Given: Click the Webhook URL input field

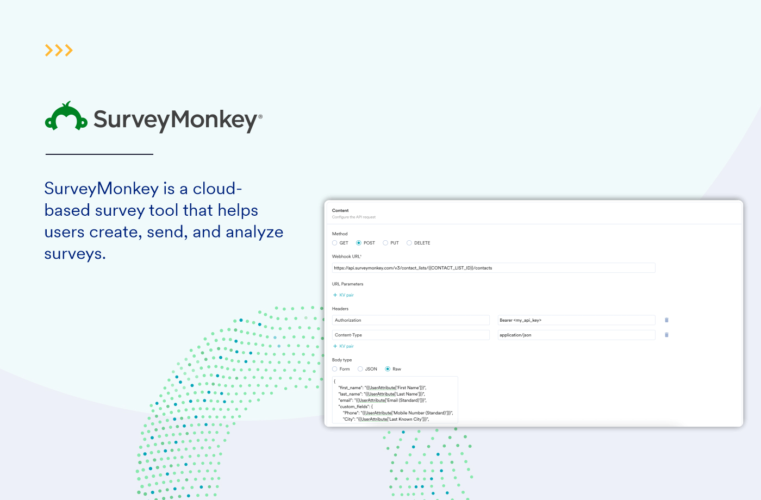Looking at the screenshot, I should click(x=494, y=268).
